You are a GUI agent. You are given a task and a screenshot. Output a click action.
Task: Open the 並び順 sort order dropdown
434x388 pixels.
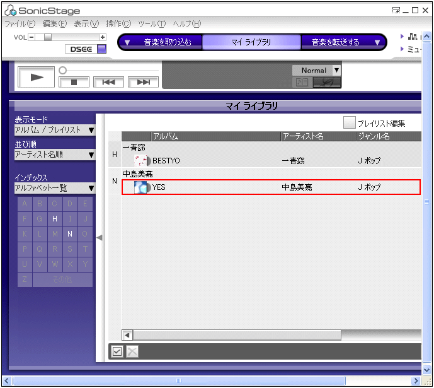55,155
